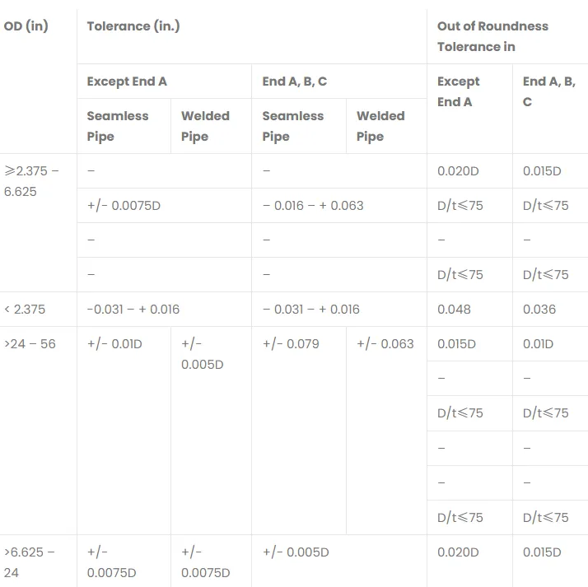The image size is (588, 587).
Task: Select the first Seamless Pipe column header
Action: 118,126
